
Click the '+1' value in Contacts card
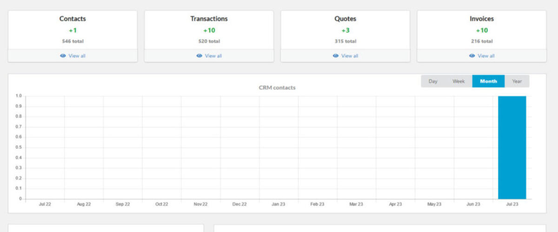(x=73, y=31)
